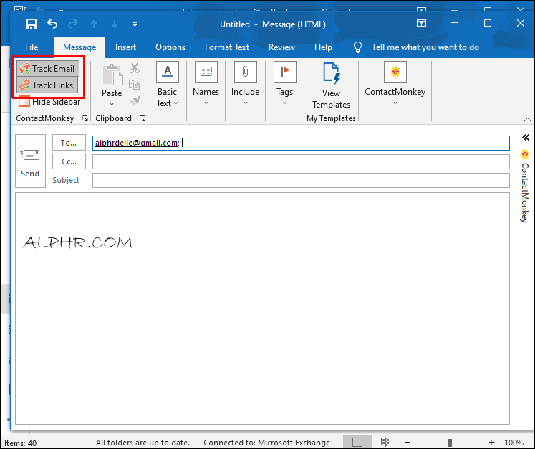Click the alphrdelle@gmail.com recipient
Image resolution: width=535 pixels, height=449 pixels.
(137, 143)
